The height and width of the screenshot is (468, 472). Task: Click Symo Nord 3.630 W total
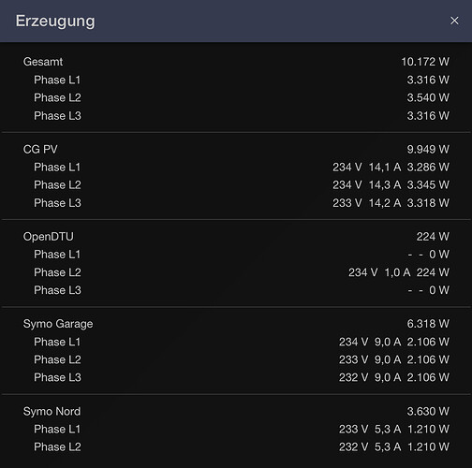coord(428,411)
